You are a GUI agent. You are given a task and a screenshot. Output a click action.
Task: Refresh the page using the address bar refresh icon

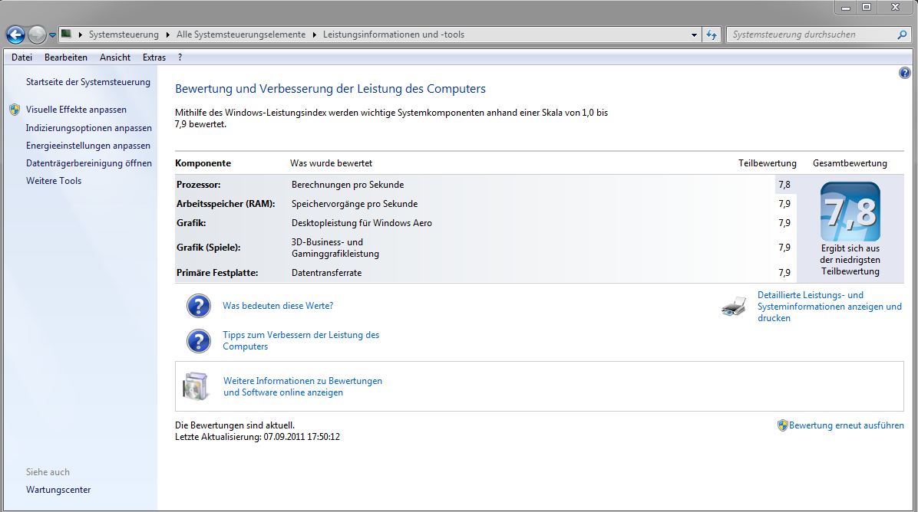click(712, 35)
